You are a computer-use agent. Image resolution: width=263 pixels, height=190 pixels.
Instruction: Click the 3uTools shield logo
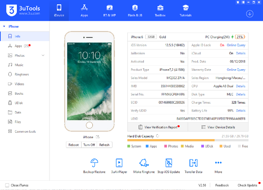pos(11,11)
